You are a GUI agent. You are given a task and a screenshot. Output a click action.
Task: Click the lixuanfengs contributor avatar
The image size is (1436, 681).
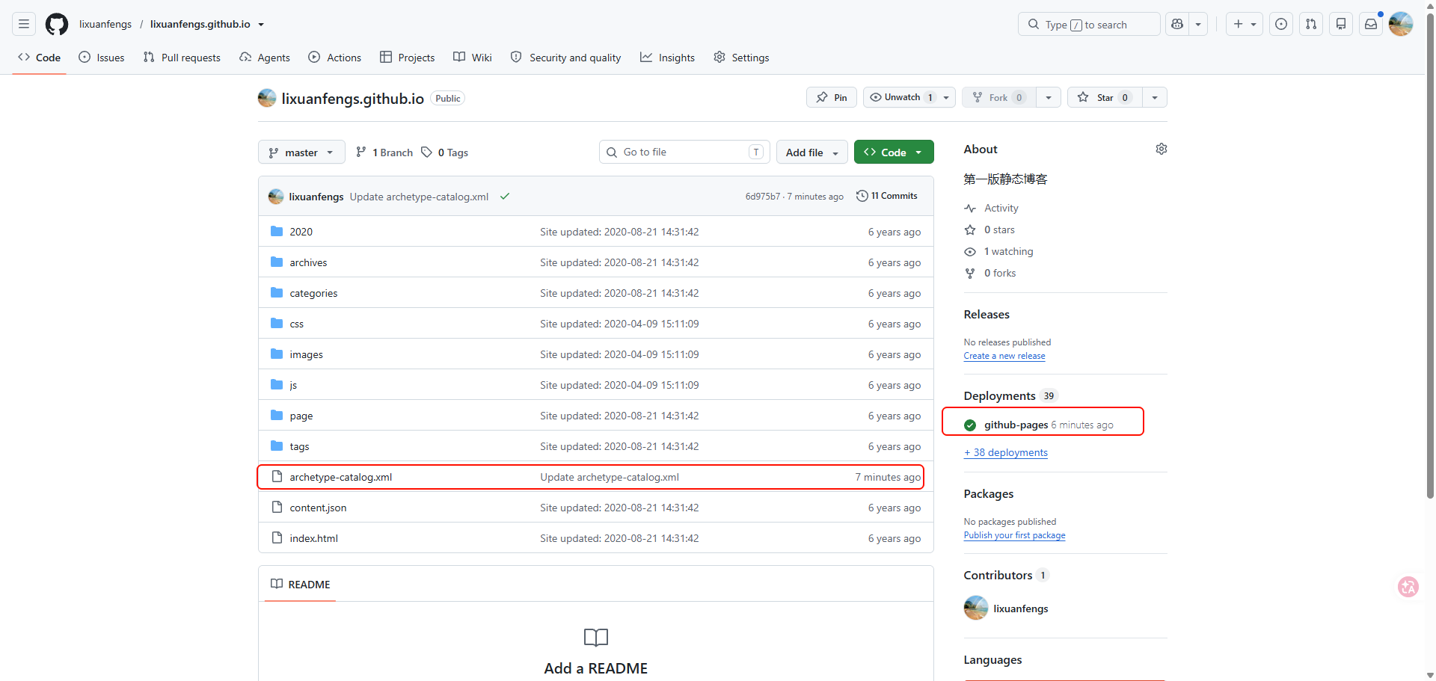[x=976, y=608]
